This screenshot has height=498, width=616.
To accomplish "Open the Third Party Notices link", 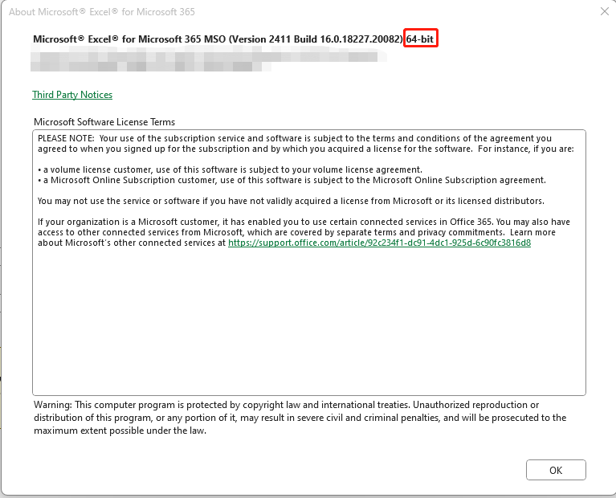I will 72,95.
